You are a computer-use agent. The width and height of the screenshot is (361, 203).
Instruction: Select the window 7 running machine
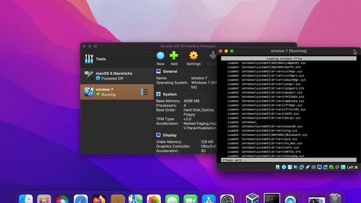(x=117, y=92)
